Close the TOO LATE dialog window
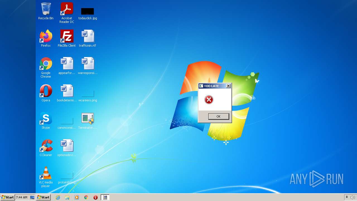Screen dimensions: 357x201 228,86
